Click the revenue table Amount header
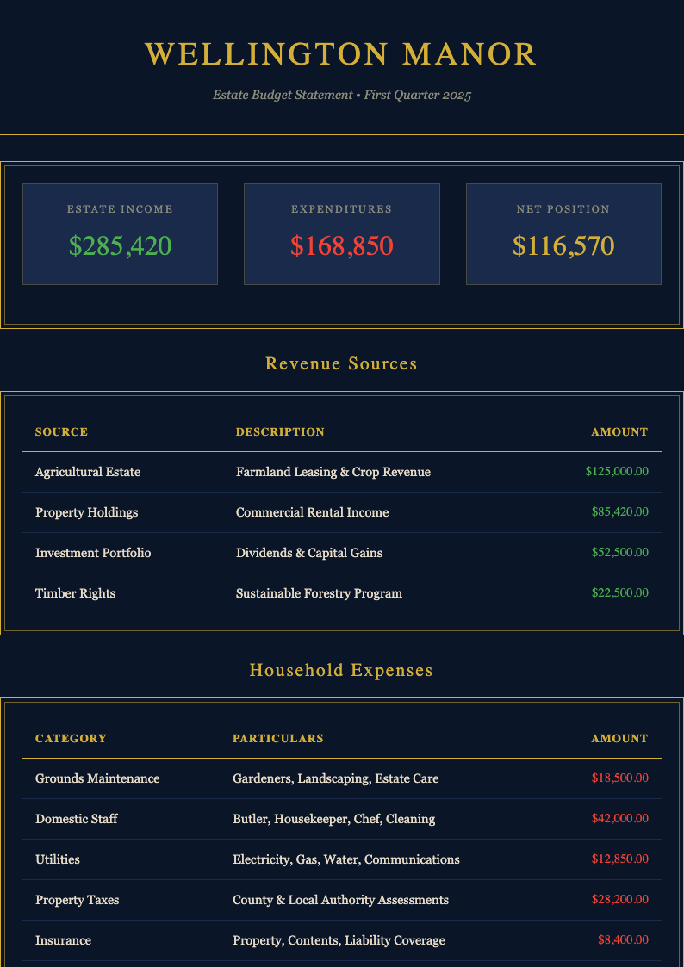The height and width of the screenshot is (967, 684). (x=620, y=431)
